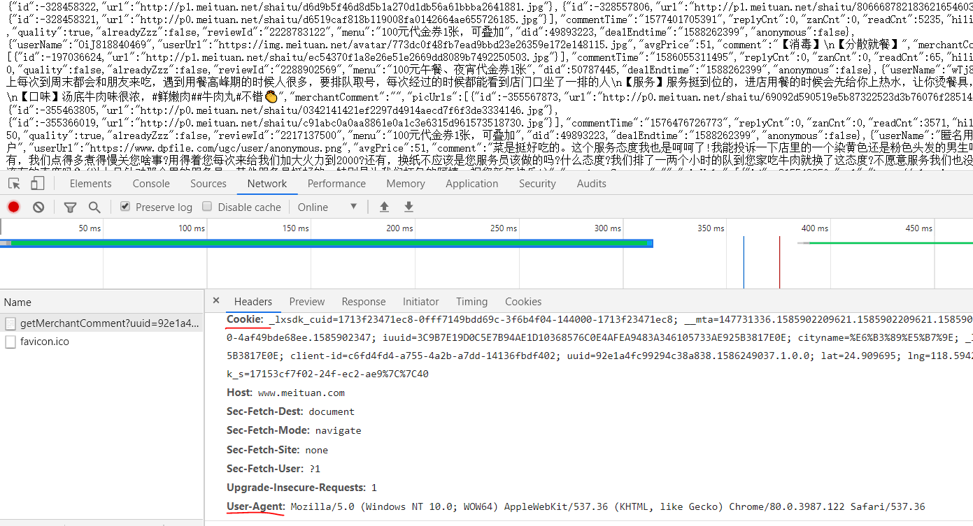Select the favicon.ico request row
The image size is (973, 526).
click(x=102, y=342)
